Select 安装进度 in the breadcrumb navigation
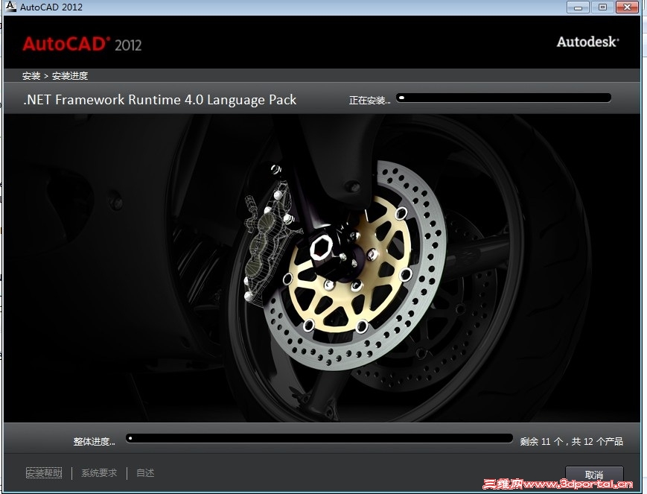The height and width of the screenshot is (494, 647). [x=66, y=75]
